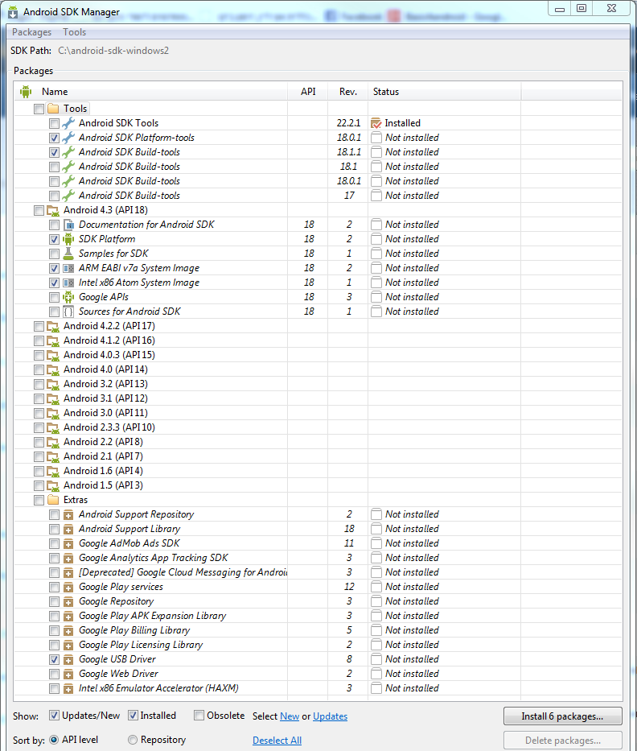Click the ARM EABI v7a System Image icon

[68, 268]
